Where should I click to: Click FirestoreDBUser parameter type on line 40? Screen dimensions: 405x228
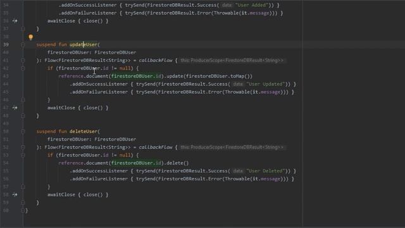click(115, 52)
